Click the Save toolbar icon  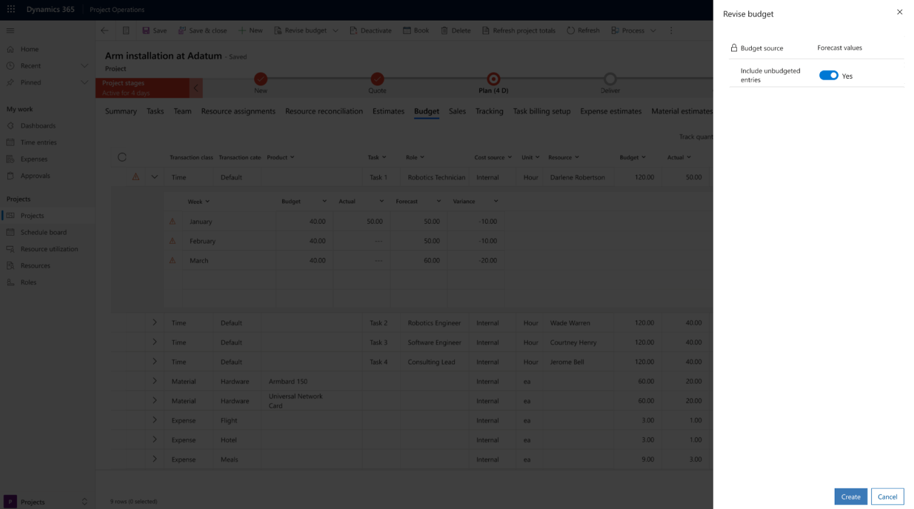click(146, 30)
